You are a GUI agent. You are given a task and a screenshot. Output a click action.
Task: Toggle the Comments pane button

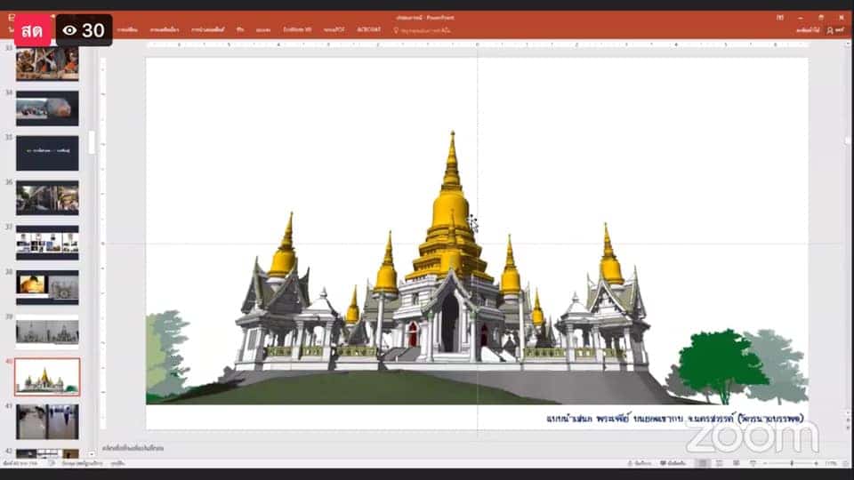(x=673, y=463)
